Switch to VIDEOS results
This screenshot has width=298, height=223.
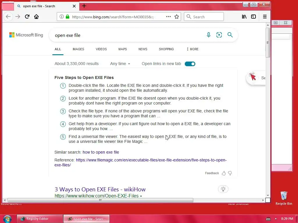coord(101,49)
